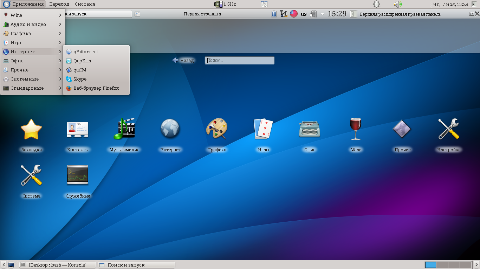Launch Skype from the submenu

(x=96, y=79)
